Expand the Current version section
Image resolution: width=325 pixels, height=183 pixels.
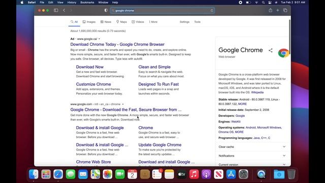tap(252, 164)
